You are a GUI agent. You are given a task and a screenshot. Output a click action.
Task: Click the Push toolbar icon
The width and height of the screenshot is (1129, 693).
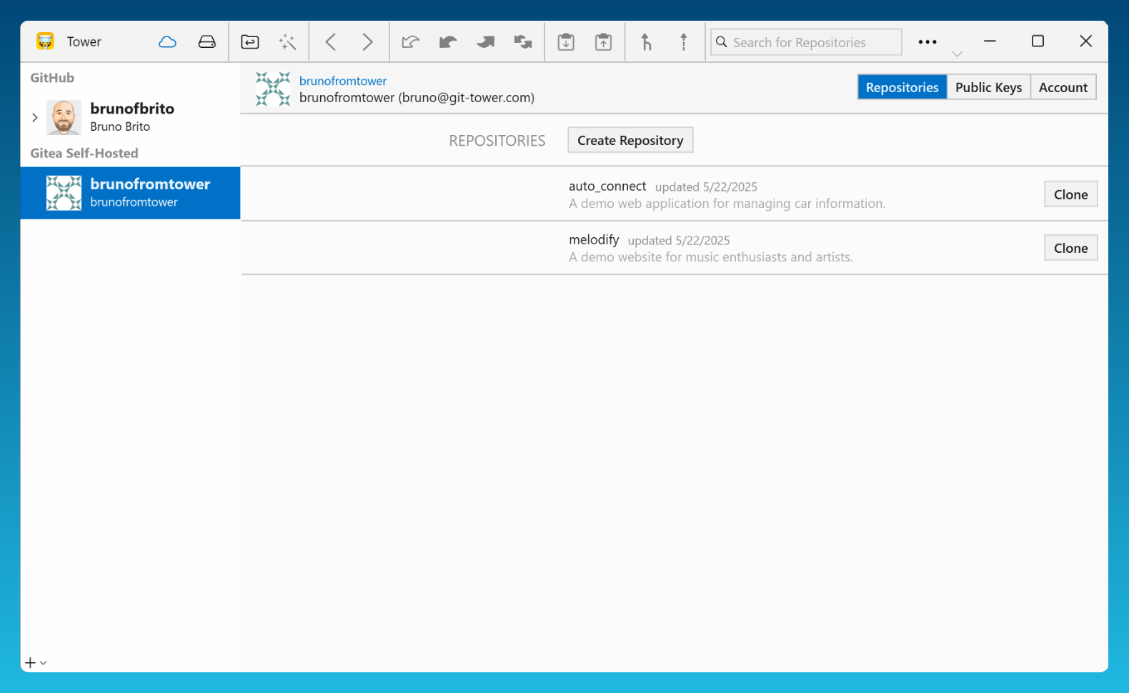pos(486,42)
